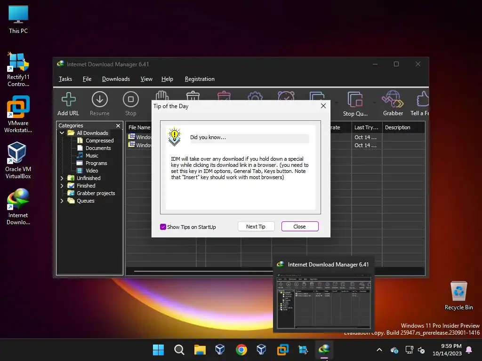The image size is (482, 361).
Task: Open the Grabber tool
Action: pos(393,104)
